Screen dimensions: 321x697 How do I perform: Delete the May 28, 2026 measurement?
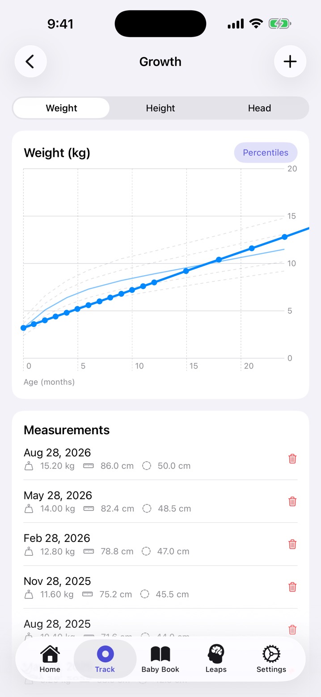click(x=292, y=501)
